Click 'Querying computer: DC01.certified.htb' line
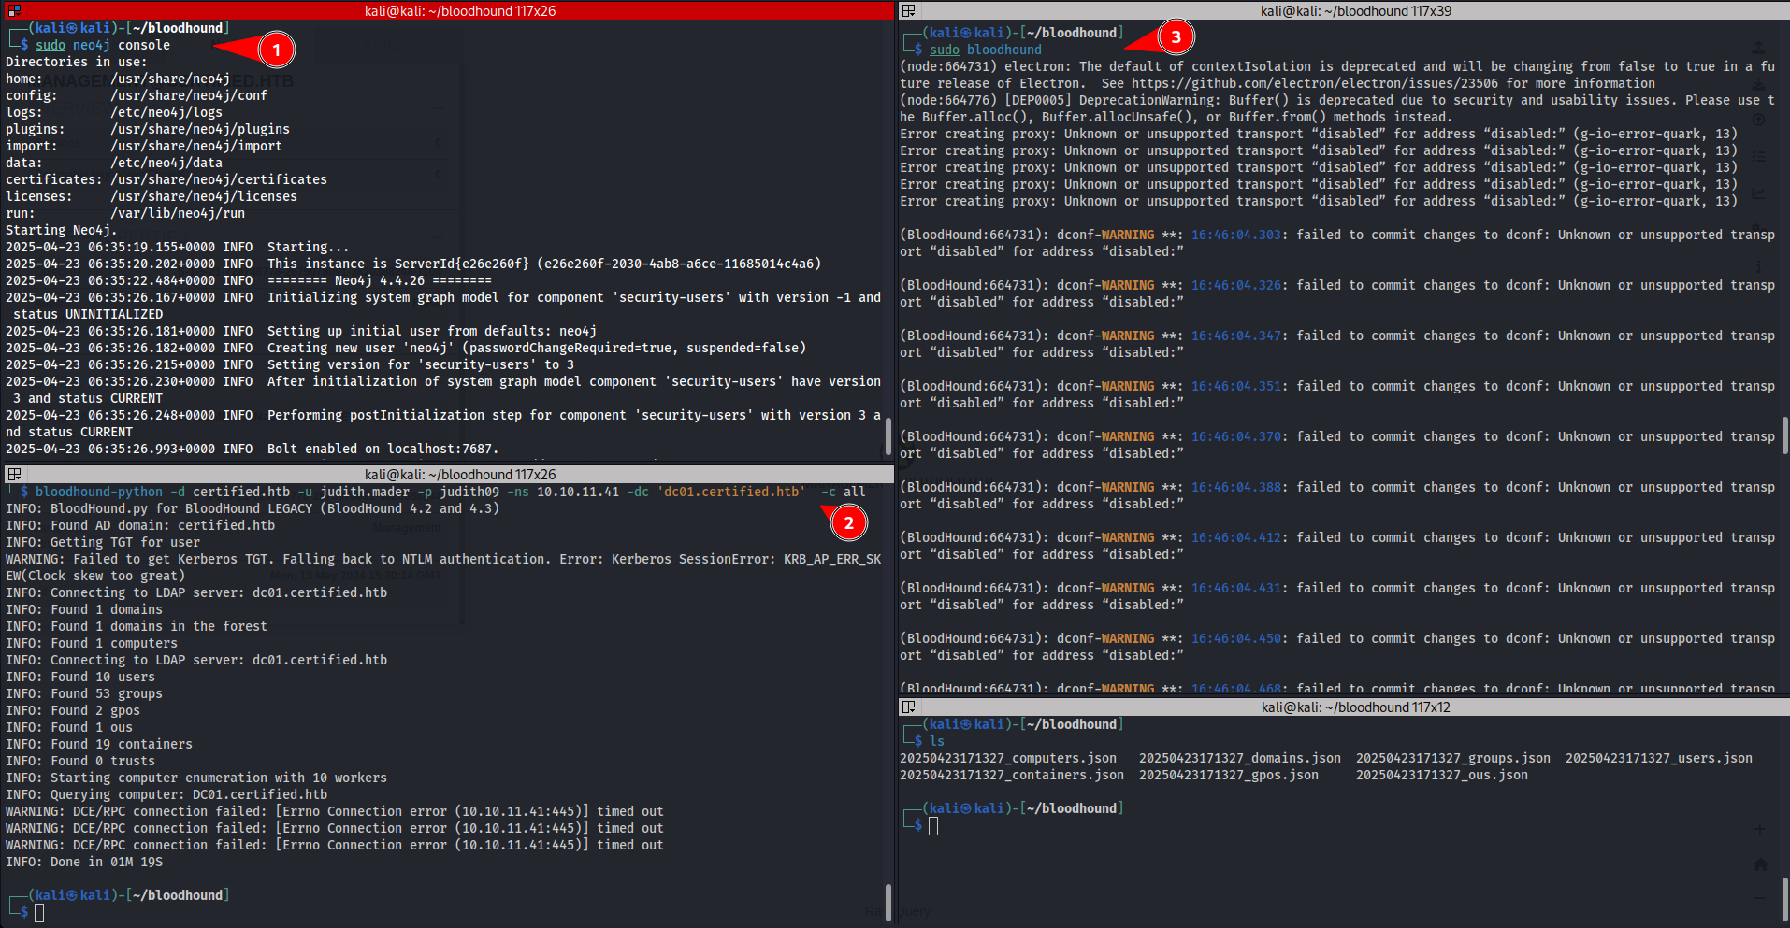 pos(166,794)
